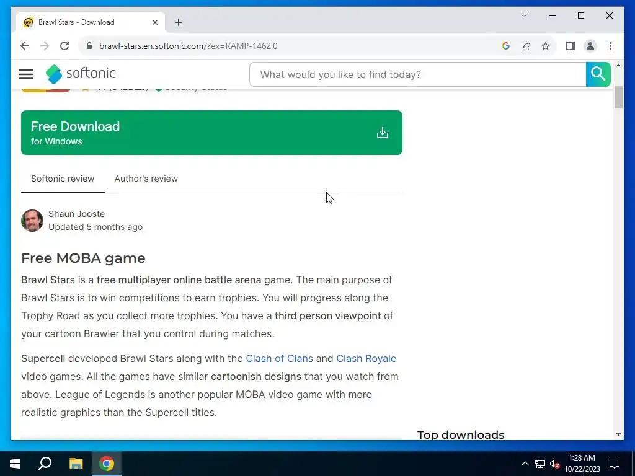Viewport: 635px width, 476px height.
Task: Click the Google icon in address bar
Action: pyautogui.click(x=506, y=46)
